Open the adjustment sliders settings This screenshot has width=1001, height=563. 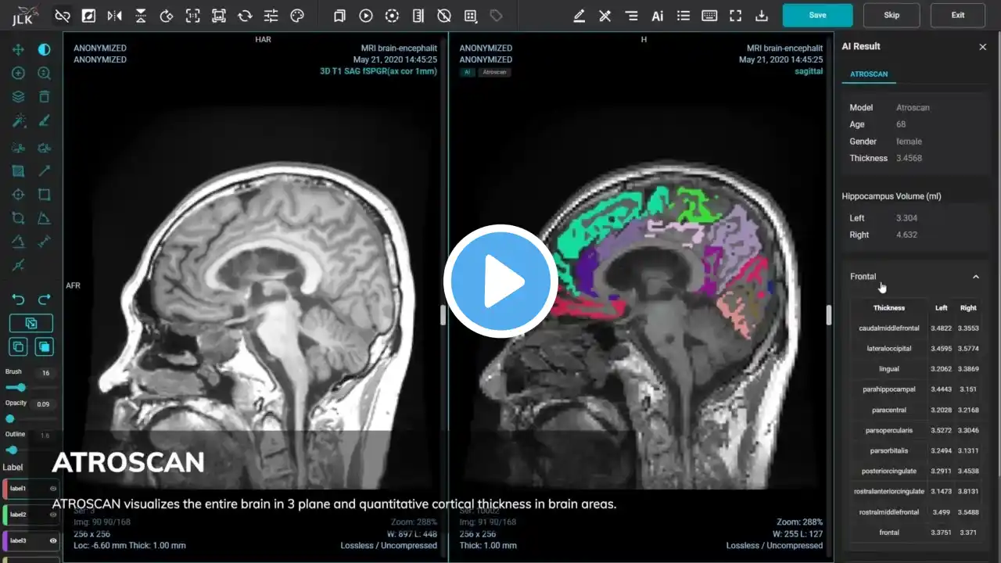point(271,16)
